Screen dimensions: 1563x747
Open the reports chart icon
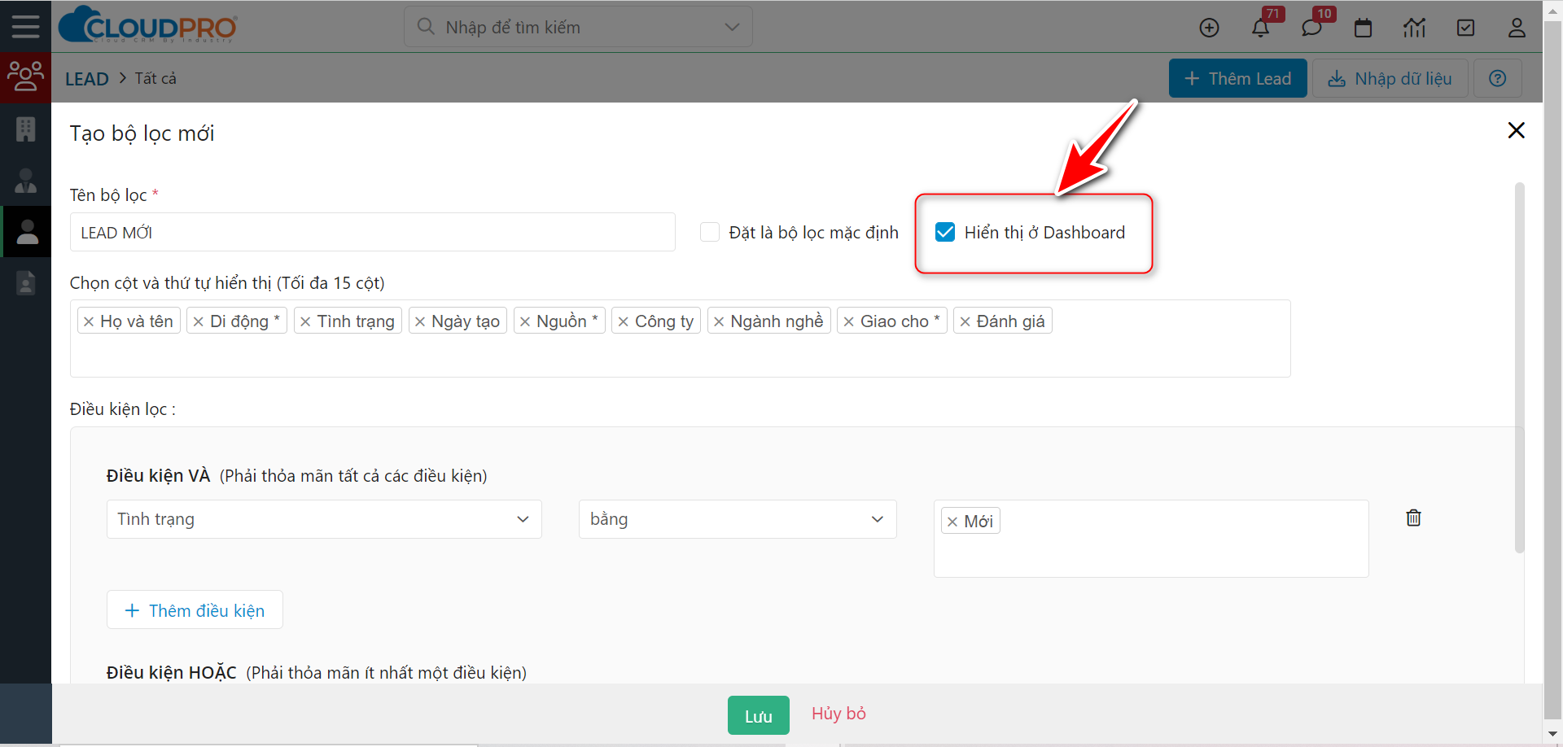point(1414,28)
